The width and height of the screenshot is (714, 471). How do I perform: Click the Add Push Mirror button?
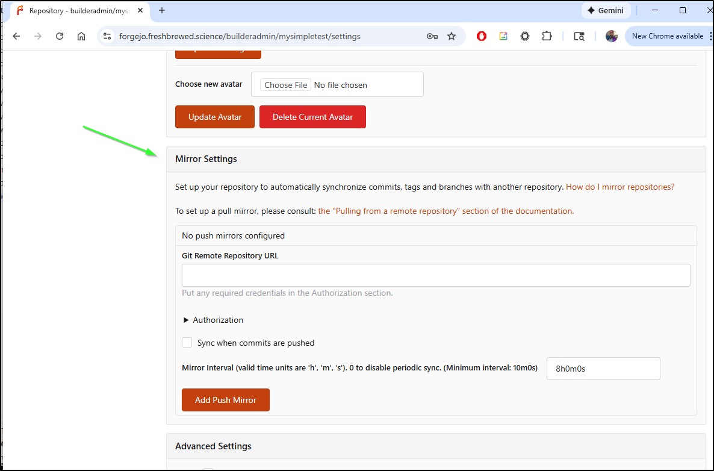(225, 400)
